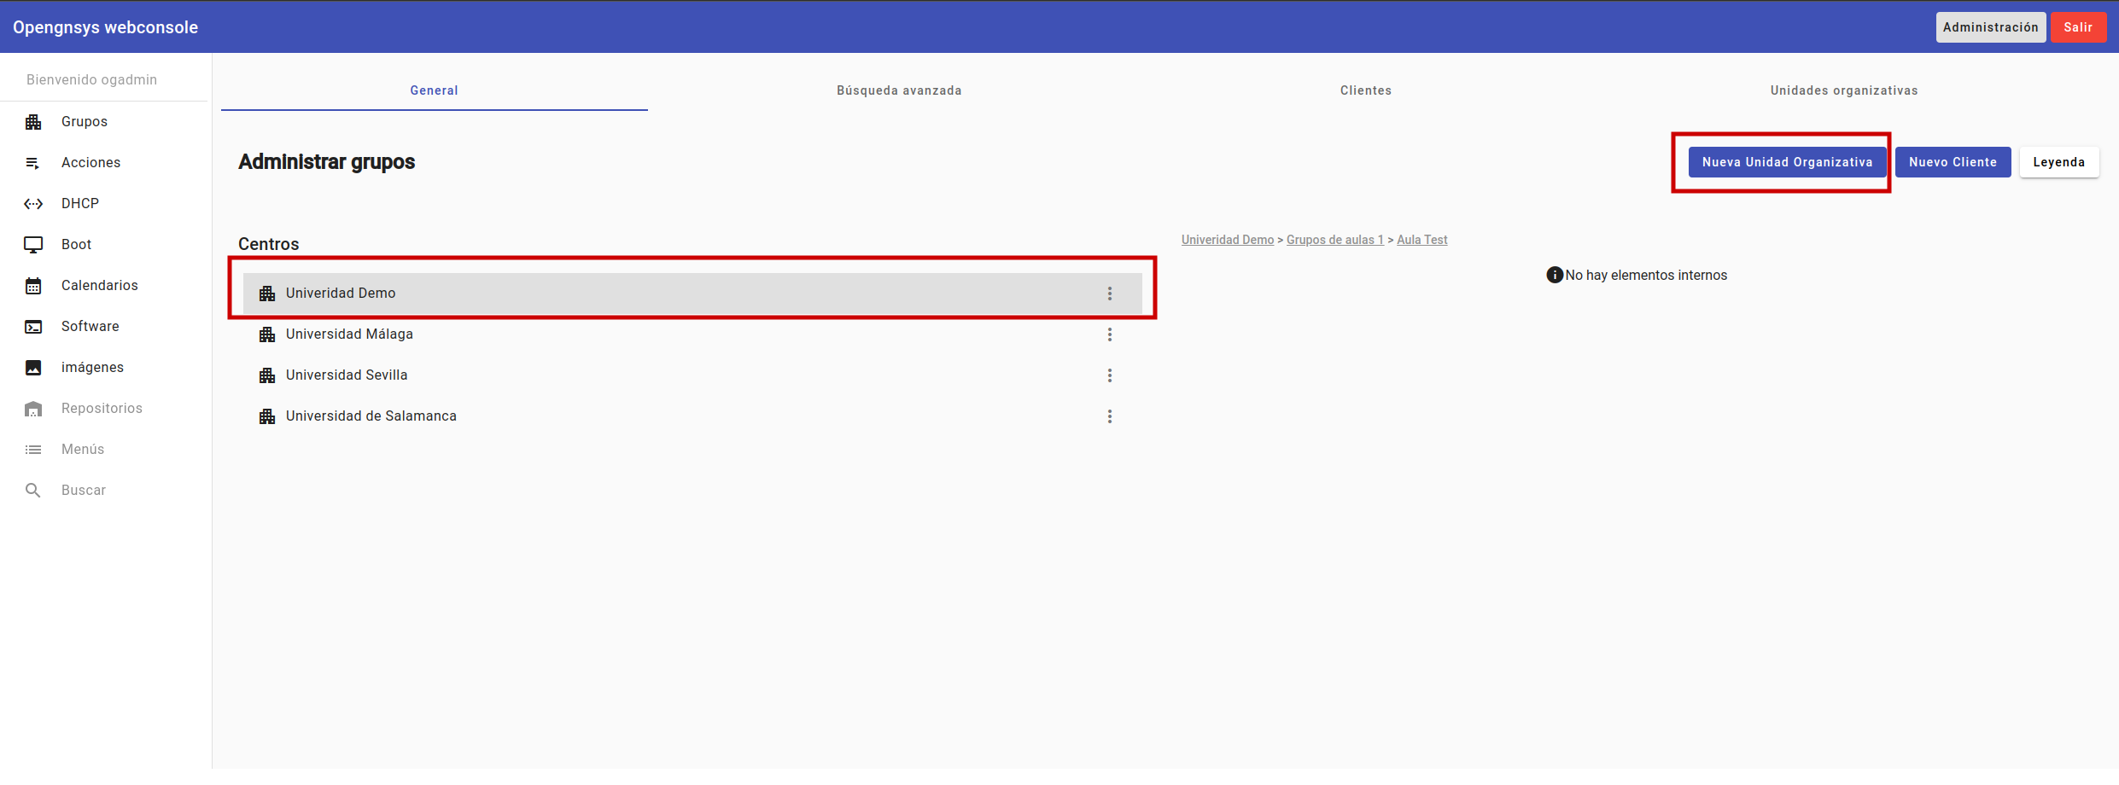2119x785 pixels.
Task: Click the Software terminal icon
Action: click(33, 327)
